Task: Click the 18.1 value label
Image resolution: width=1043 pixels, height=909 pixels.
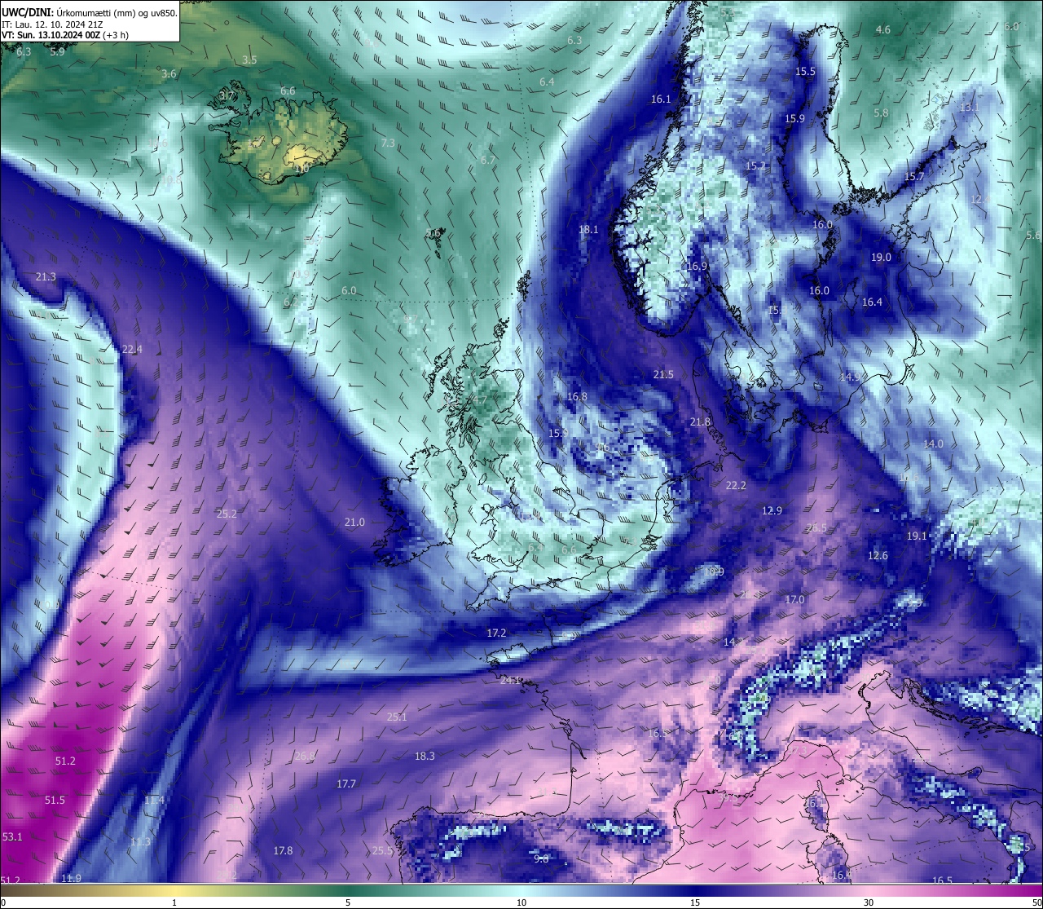Action: (x=588, y=230)
